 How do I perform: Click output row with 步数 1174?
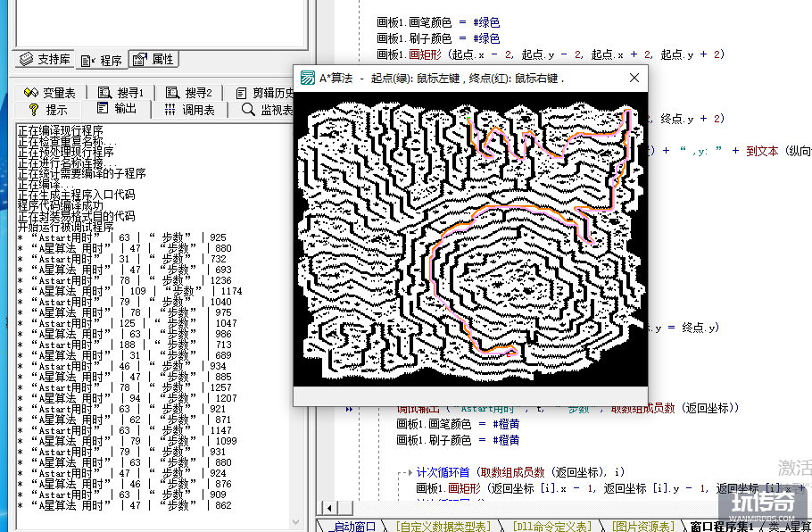point(130,291)
